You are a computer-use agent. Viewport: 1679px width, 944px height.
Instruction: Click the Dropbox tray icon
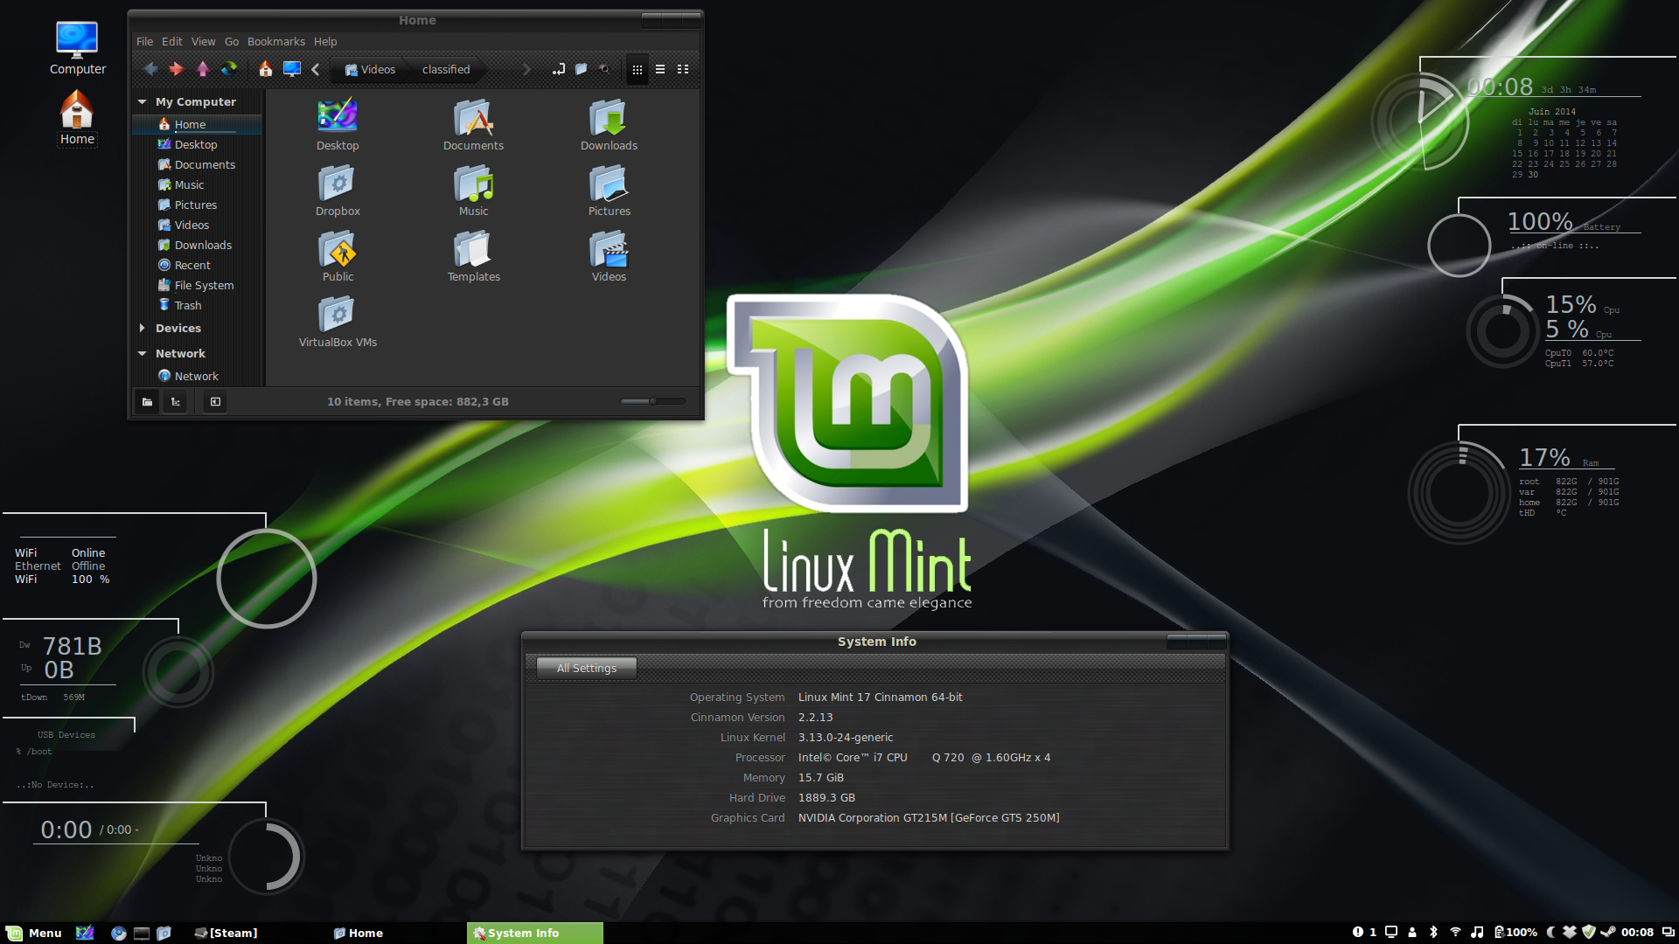click(1570, 933)
